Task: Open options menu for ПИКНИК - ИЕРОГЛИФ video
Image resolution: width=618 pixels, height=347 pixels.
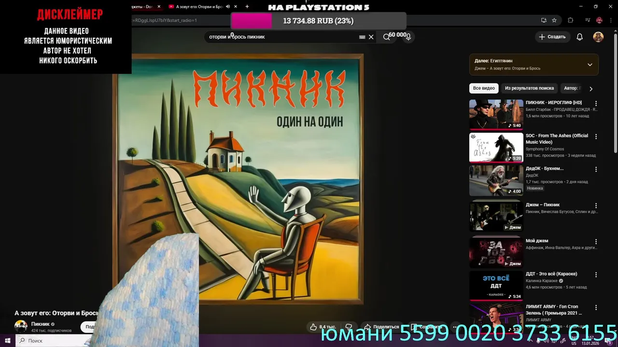Action: click(x=596, y=104)
